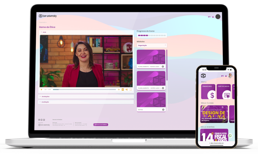
Task: Toggle HD quality in video player
Action: (123, 89)
